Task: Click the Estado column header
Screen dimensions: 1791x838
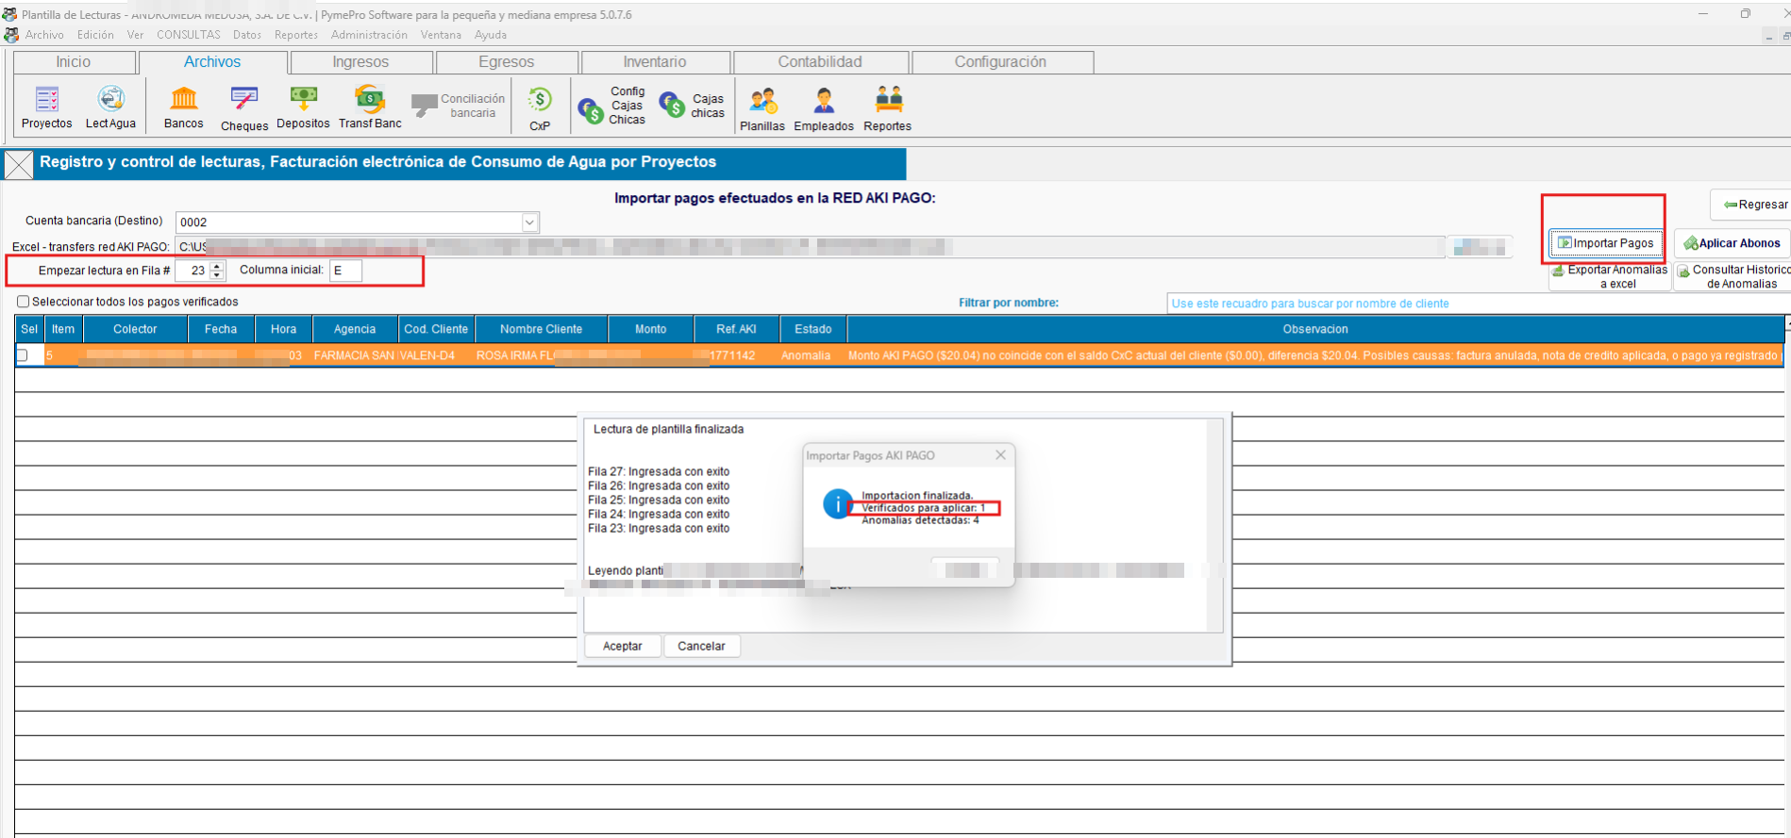Action: pos(812,329)
